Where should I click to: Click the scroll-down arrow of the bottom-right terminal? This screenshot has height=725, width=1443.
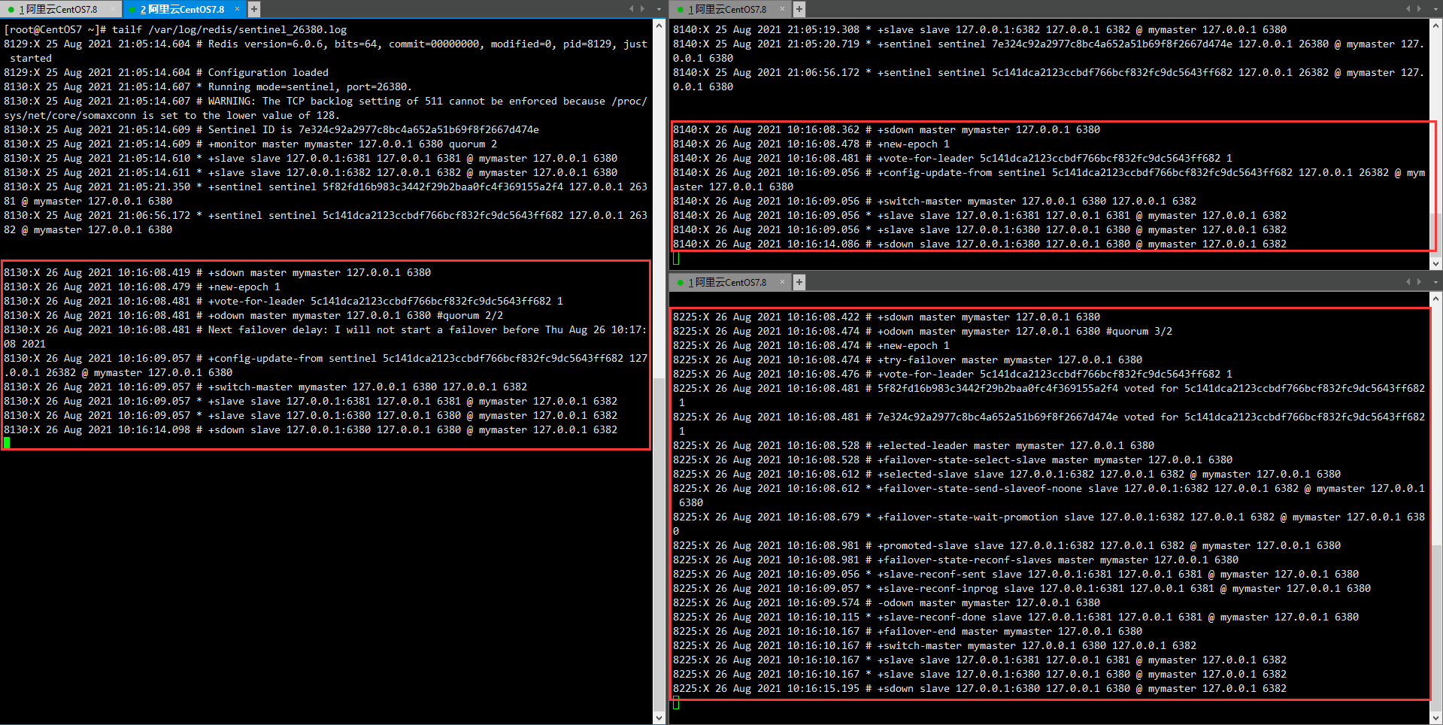tap(1435, 718)
